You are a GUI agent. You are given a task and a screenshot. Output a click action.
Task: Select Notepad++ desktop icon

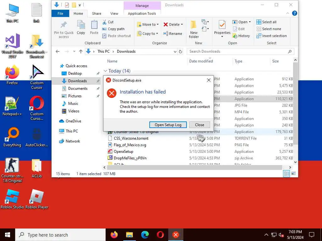[x=12, y=106]
